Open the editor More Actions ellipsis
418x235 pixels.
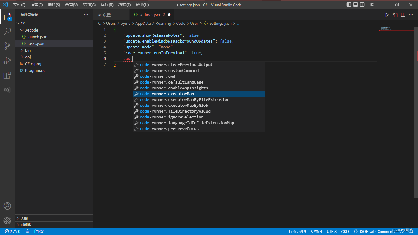click(x=411, y=15)
